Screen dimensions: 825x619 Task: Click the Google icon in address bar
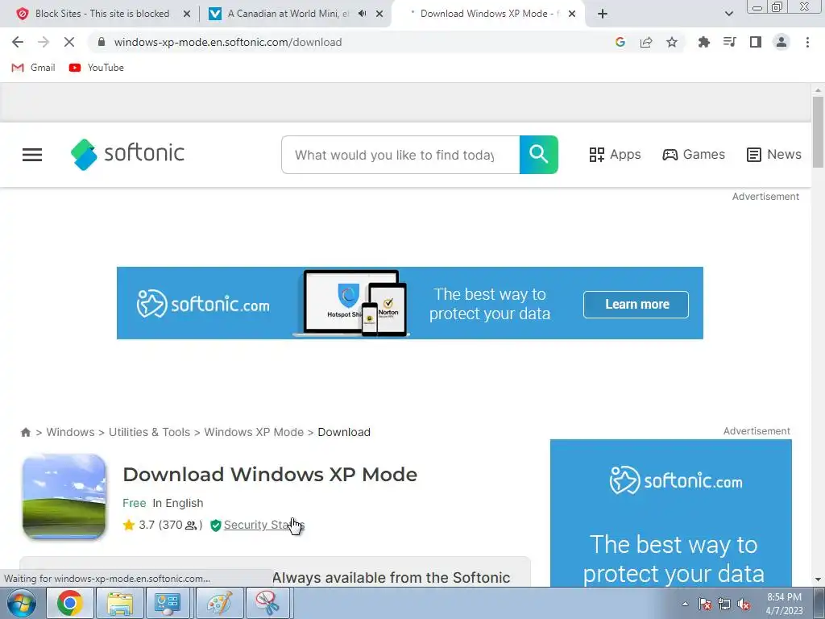(620, 42)
